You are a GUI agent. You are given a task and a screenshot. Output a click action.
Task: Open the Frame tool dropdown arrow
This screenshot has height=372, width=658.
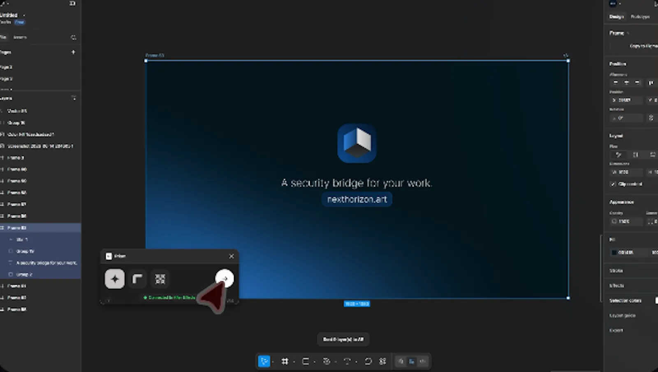click(294, 362)
